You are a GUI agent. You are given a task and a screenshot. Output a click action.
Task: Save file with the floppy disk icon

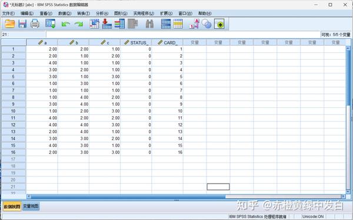point(22,24)
